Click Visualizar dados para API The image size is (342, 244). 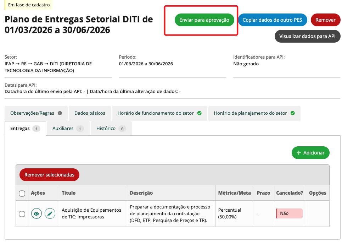point(307,36)
